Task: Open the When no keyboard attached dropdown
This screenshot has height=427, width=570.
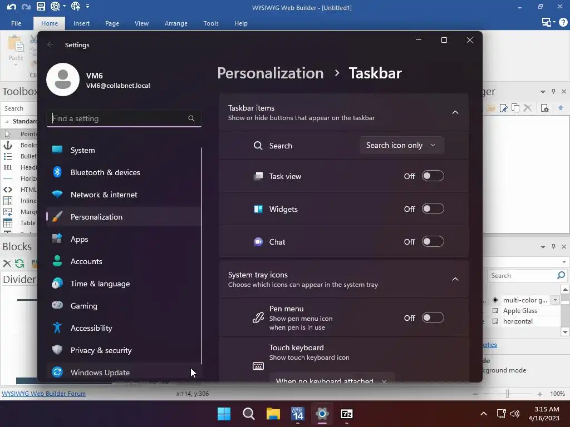Action: (332, 378)
